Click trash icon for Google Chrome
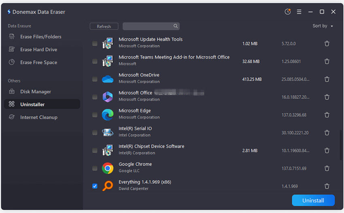344x213 pixels. click(327, 168)
